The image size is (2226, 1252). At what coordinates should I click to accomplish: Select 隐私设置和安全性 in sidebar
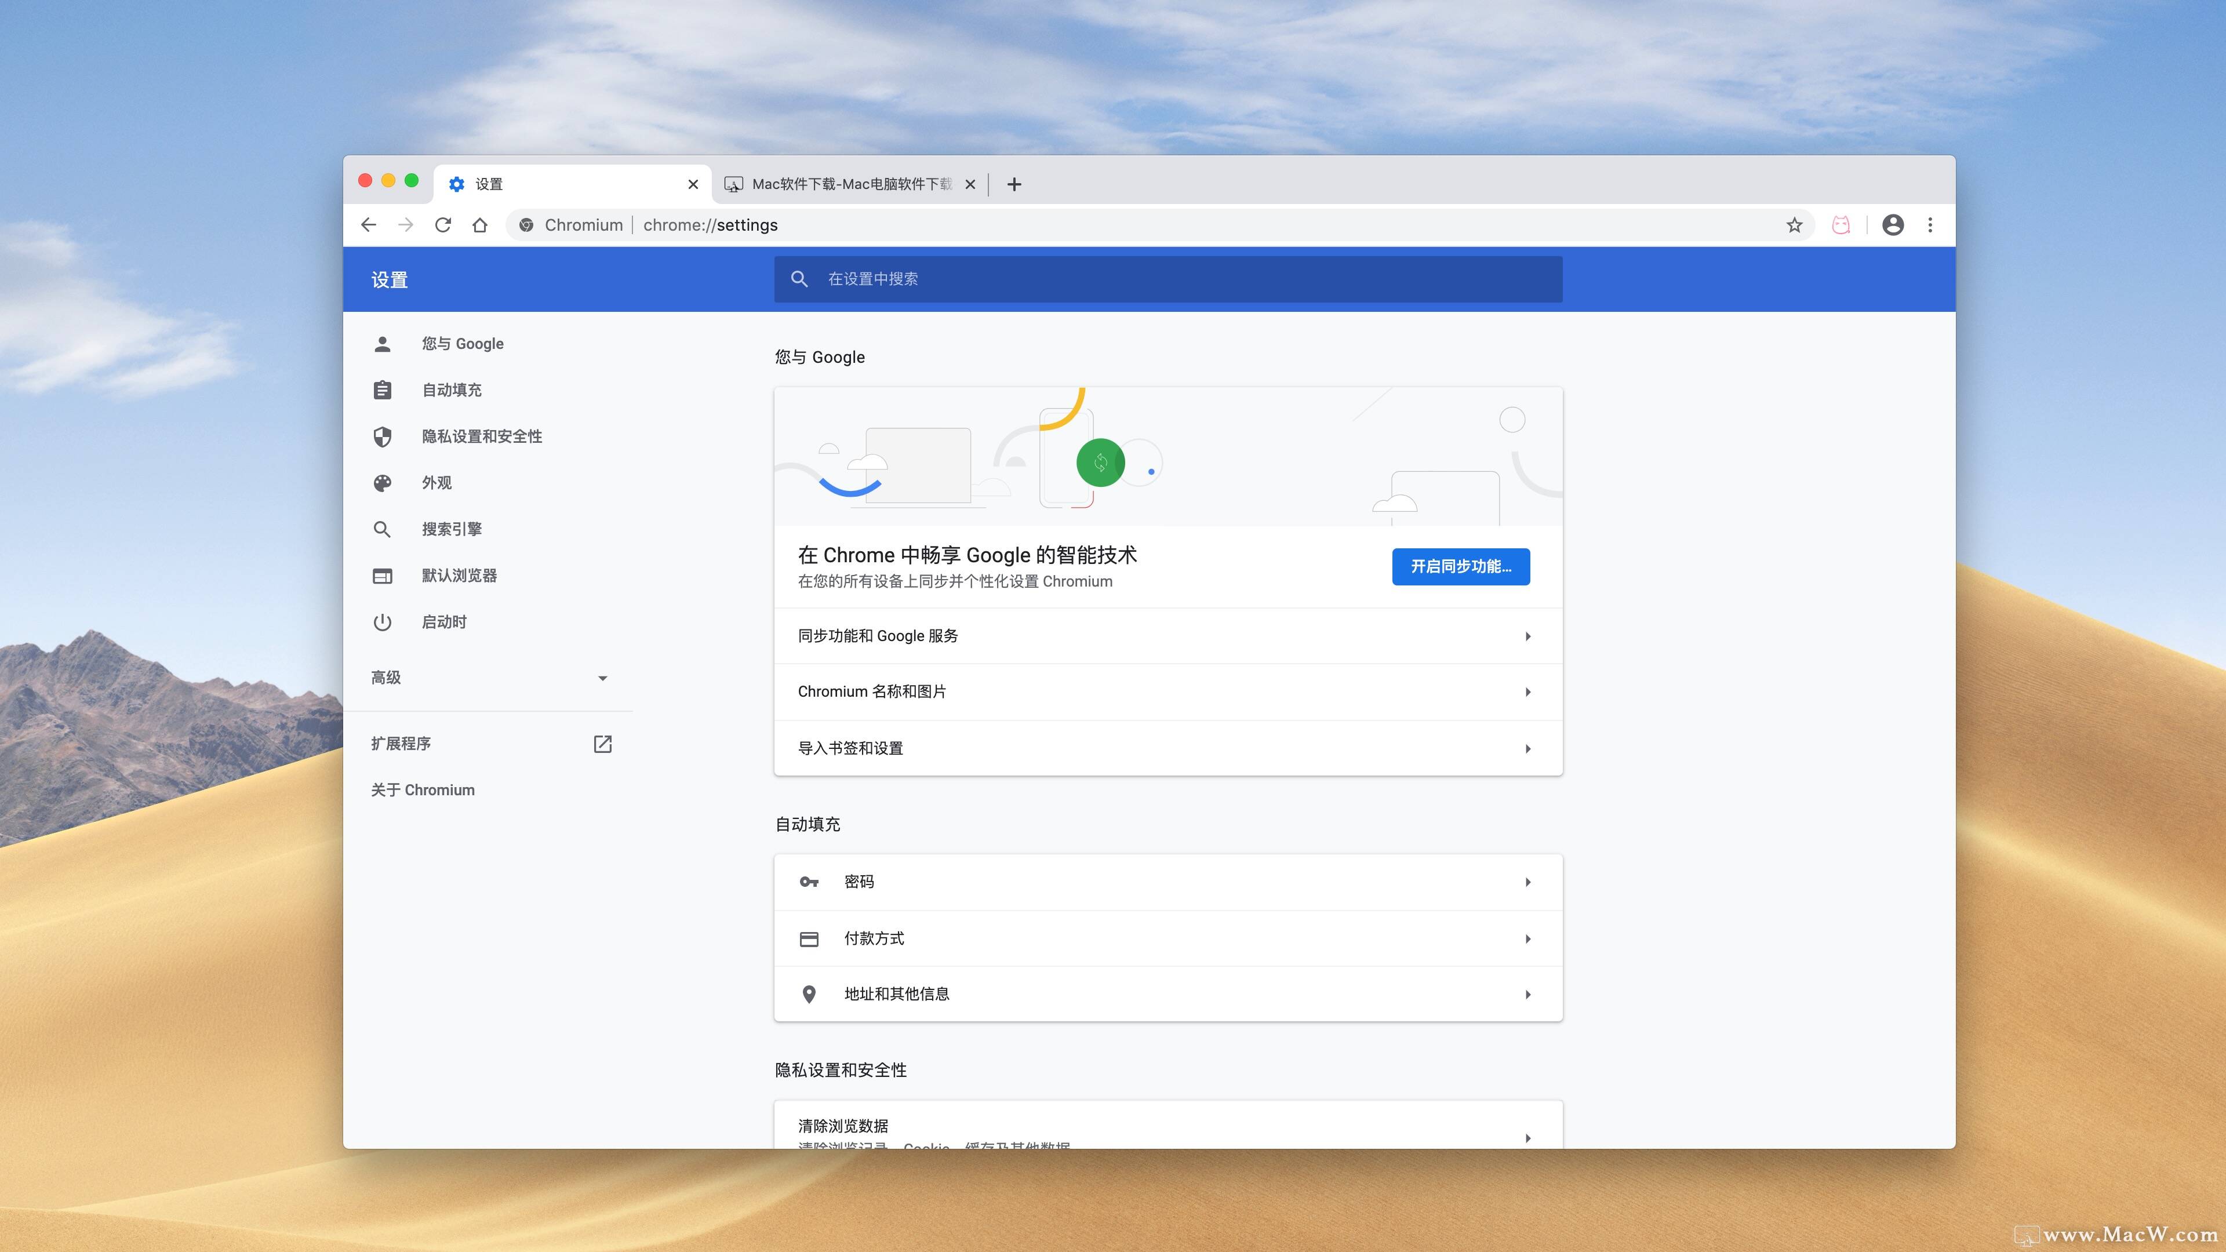(482, 436)
